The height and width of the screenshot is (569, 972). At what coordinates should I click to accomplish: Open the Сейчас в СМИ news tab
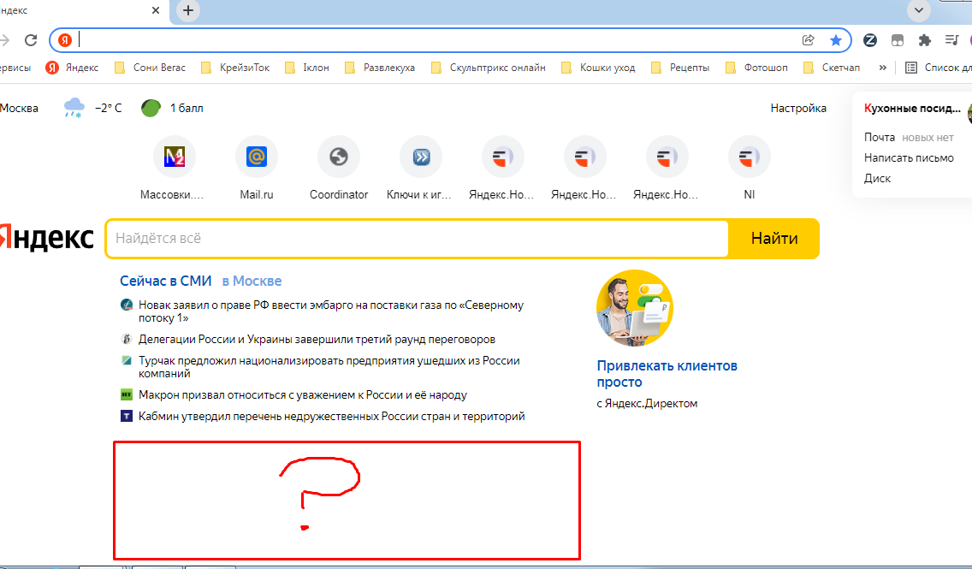coord(165,281)
